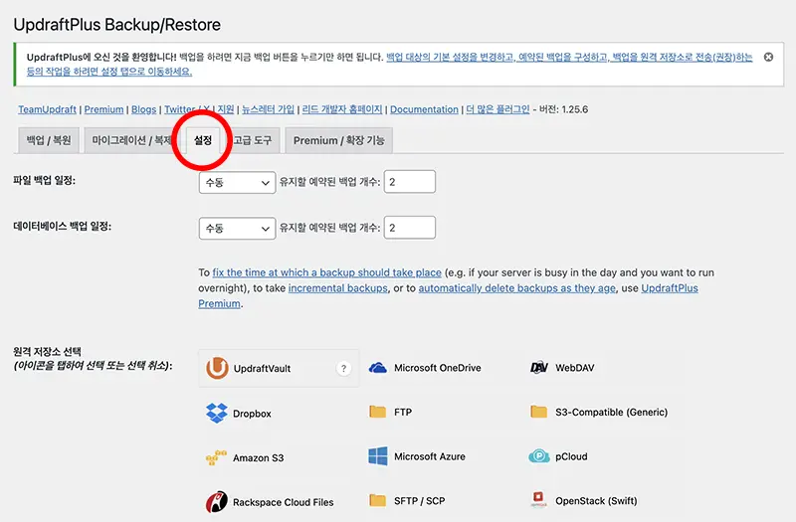The height and width of the screenshot is (522, 796).
Task: Follow the settings tab link in welcome notice
Action: pos(569,57)
